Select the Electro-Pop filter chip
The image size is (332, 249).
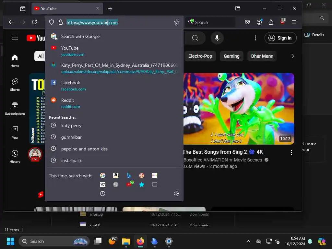point(200,56)
